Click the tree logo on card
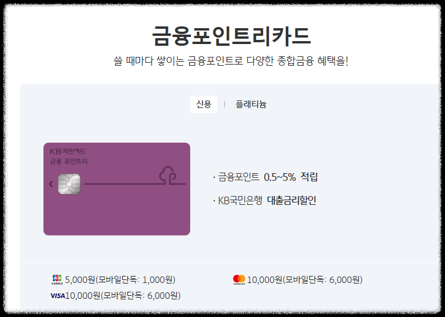 tap(168, 176)
